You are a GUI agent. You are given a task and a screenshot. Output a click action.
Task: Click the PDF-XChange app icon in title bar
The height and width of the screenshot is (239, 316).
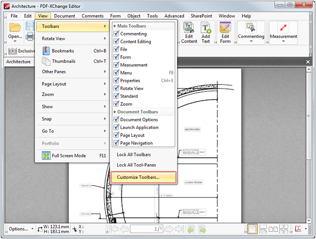(7, 6)
